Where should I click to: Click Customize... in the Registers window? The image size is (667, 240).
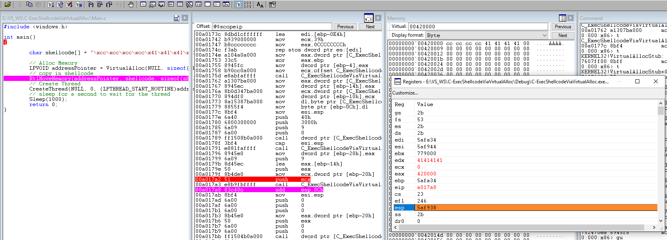click(x=405, y=93)
